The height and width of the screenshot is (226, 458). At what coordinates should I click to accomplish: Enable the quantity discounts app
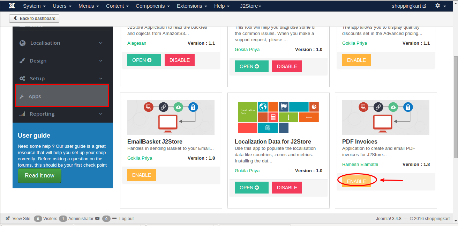[356, 60]
